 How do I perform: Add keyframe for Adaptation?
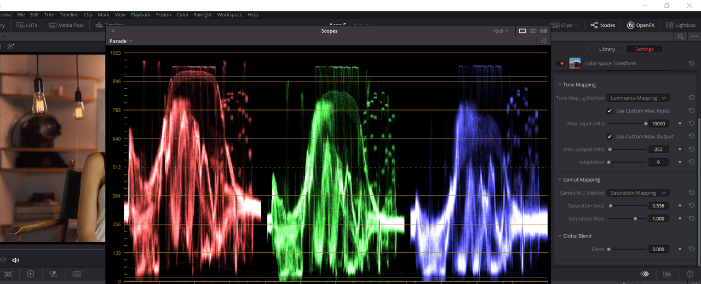[680, 162]
